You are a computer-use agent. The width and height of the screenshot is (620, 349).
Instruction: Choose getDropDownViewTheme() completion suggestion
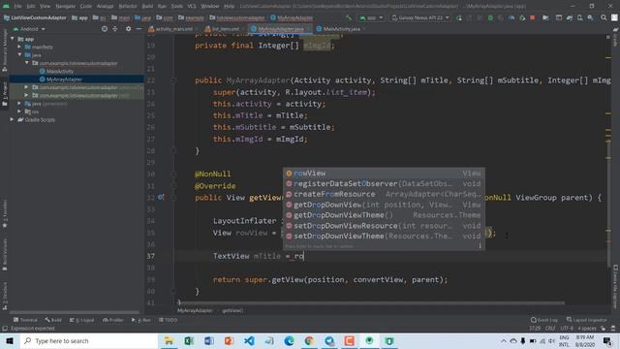(384, 215)
